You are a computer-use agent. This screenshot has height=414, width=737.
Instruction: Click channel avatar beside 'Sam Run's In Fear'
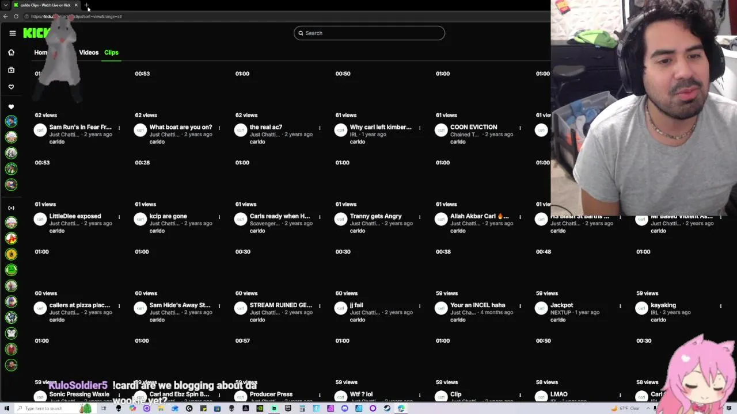(40, 130)
